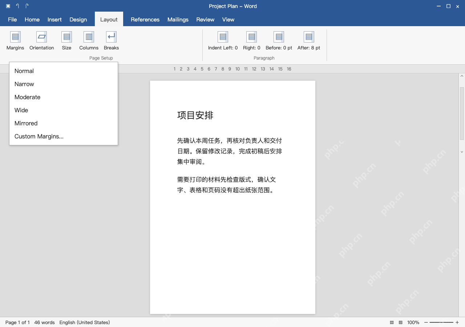Click the vertical scrollbar thumb
465x327 pixels.
click(462, 113)
